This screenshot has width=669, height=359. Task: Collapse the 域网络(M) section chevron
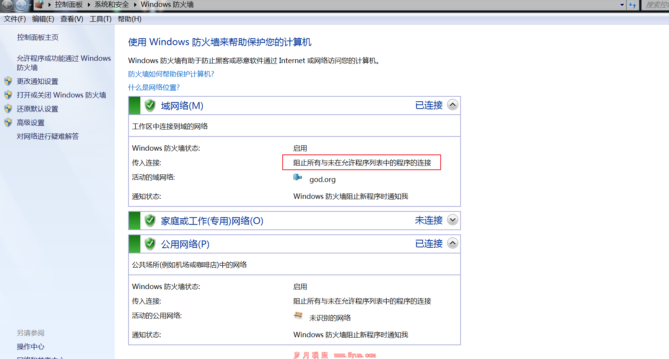point(453,105)
